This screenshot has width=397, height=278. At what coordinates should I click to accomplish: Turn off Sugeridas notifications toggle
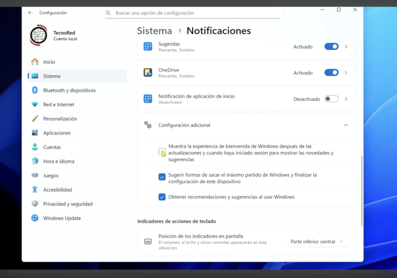click(331, 47)
